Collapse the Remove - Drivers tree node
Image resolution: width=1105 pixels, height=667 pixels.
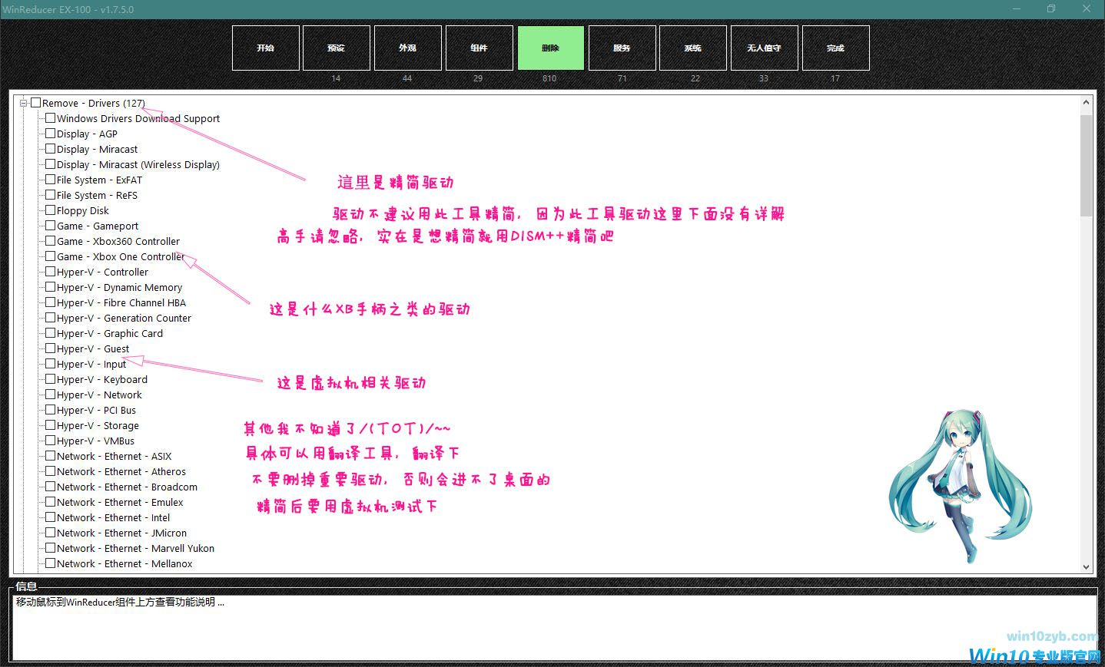(24, 103)
